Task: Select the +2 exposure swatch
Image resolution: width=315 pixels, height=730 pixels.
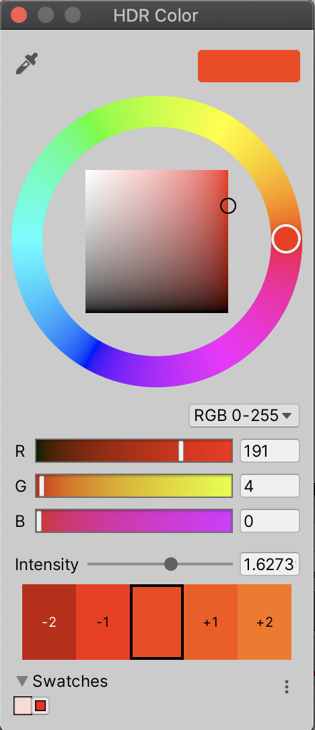Action: pos(265,622)
